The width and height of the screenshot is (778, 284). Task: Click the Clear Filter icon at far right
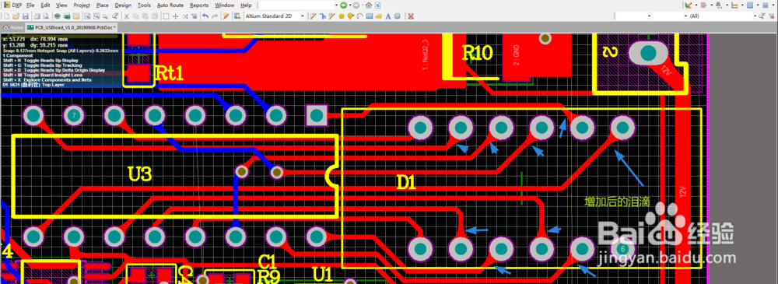coord(771,16)
